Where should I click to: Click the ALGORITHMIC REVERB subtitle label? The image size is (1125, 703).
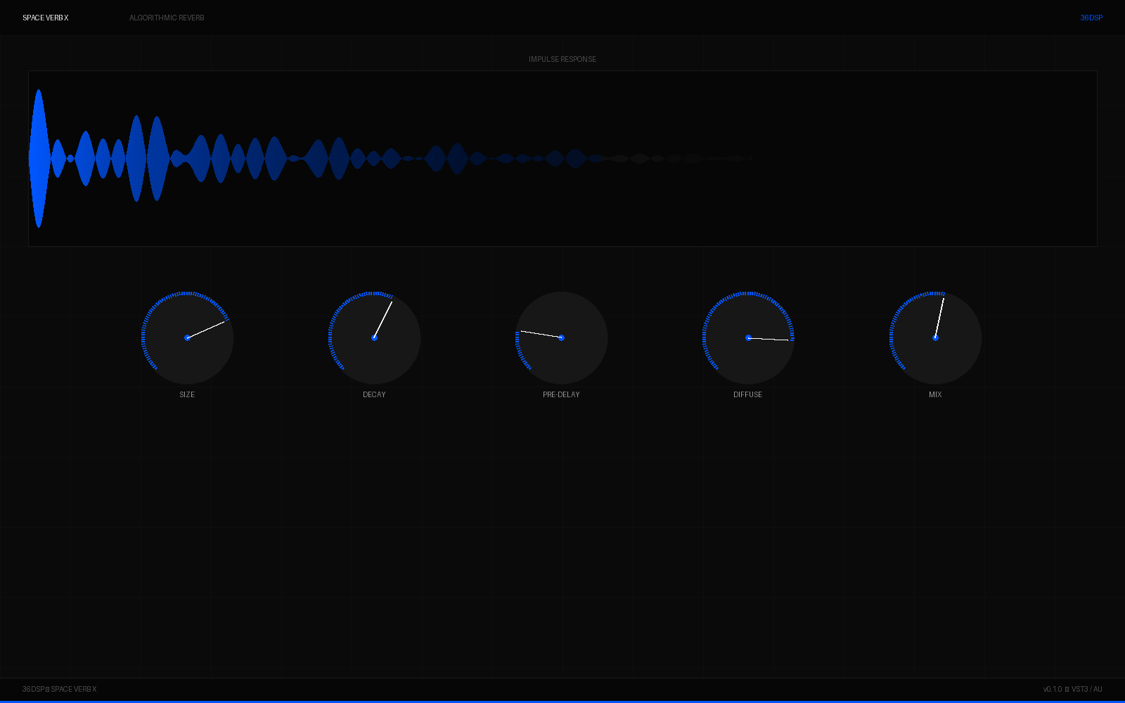167,18
